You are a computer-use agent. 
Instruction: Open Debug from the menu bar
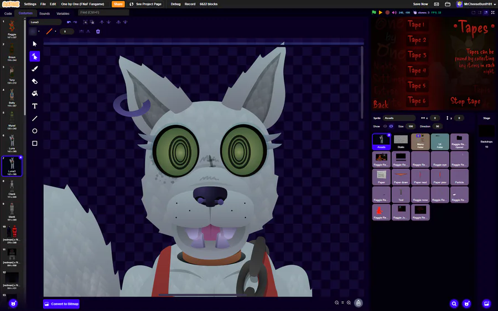click(175, 4)
